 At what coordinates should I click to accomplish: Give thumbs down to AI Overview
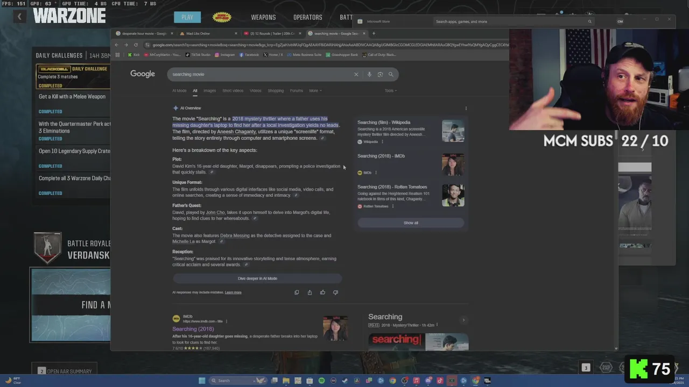[x=335, y=292]
